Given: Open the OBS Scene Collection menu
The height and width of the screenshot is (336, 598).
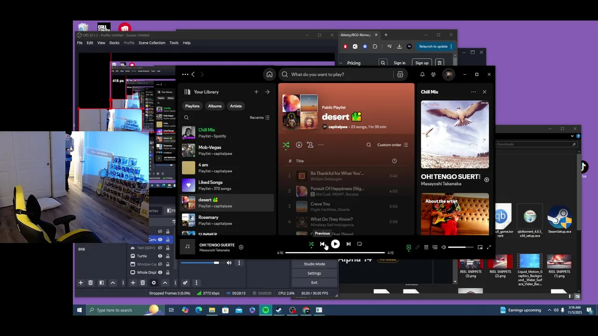Looking at the screenshot, I should click(x=152, y=42).
